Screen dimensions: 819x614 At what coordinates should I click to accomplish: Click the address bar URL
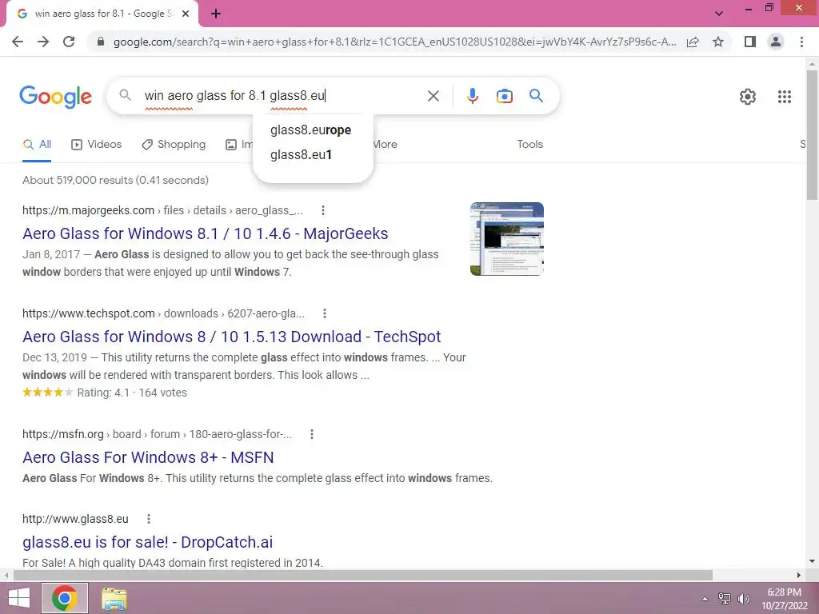[394, 42]
